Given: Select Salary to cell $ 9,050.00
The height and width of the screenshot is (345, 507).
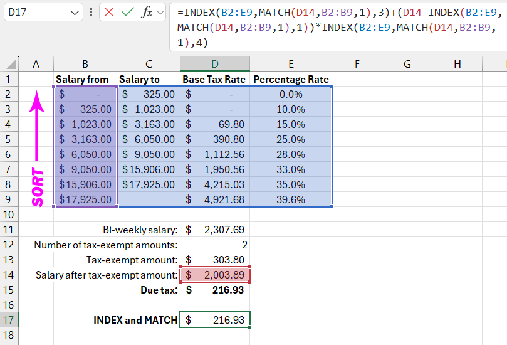Looking at the screenshot, I should 149,154.
